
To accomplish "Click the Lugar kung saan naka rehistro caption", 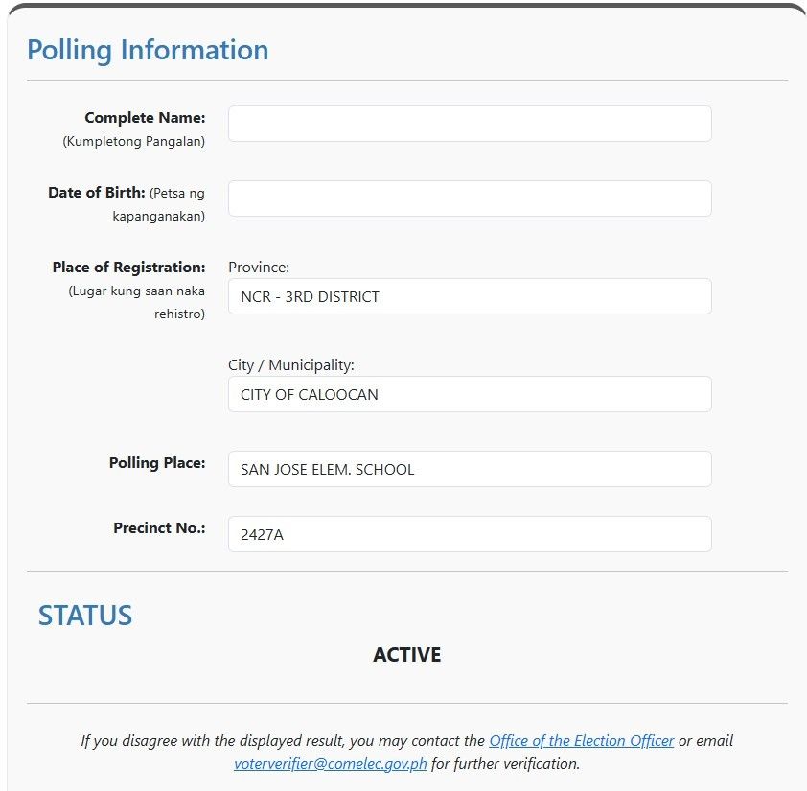I will [x=137, y=302].
